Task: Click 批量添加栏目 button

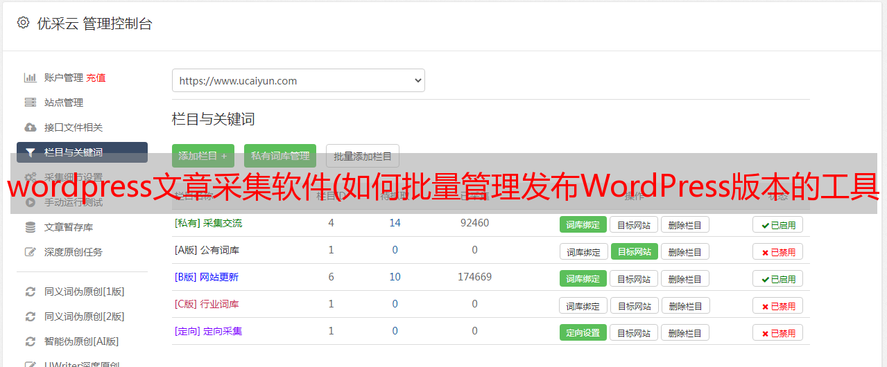Action: click(363, 156)
